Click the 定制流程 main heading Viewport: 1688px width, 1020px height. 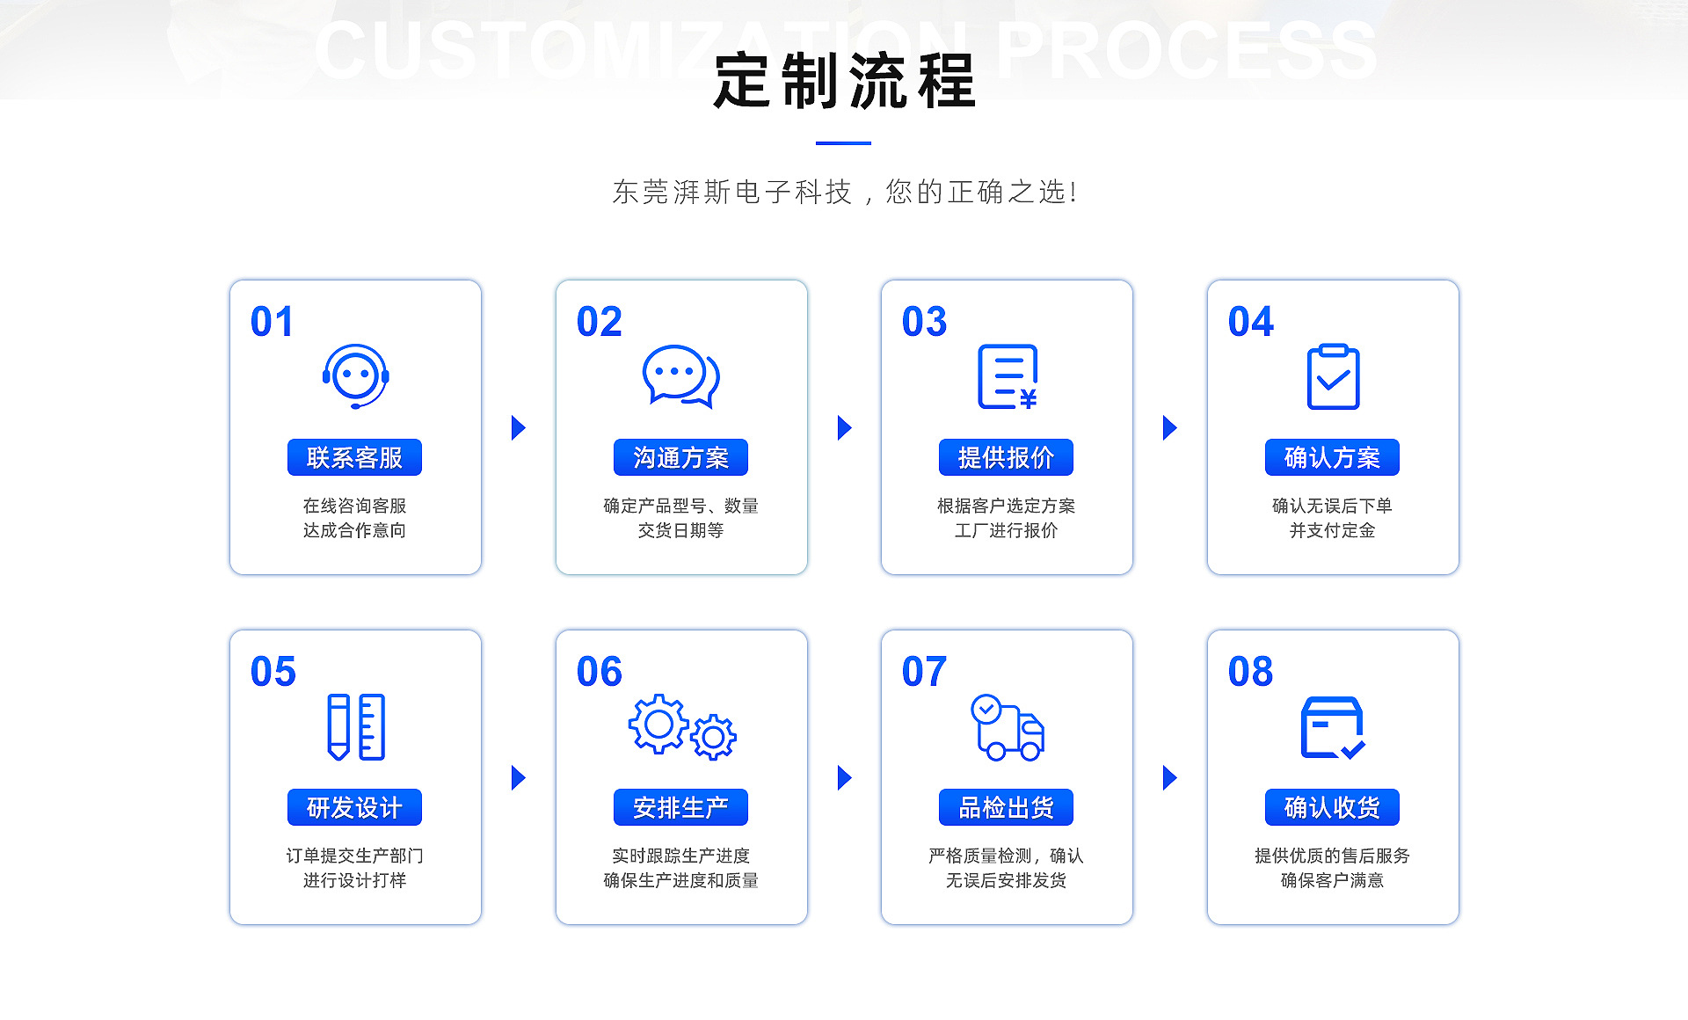pos(844,81)
